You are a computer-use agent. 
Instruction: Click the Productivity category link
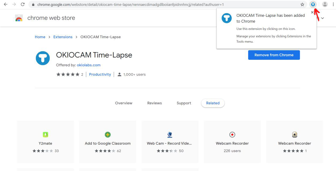point(100,75)
